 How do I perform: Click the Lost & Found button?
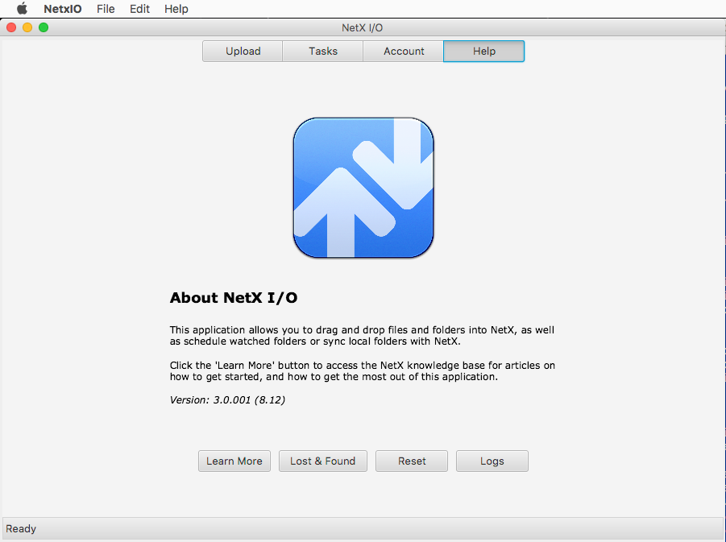pos(323,461)
